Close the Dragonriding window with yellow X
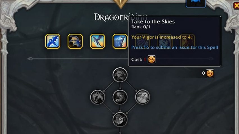This screenshot has width=239, height=134. pos(236,6)
